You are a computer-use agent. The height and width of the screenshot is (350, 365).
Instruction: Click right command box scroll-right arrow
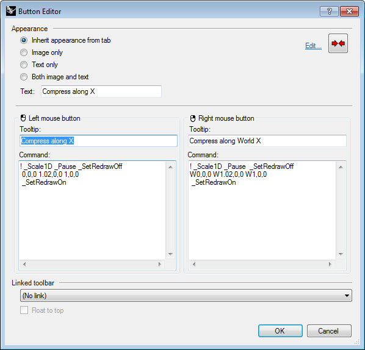330,264
